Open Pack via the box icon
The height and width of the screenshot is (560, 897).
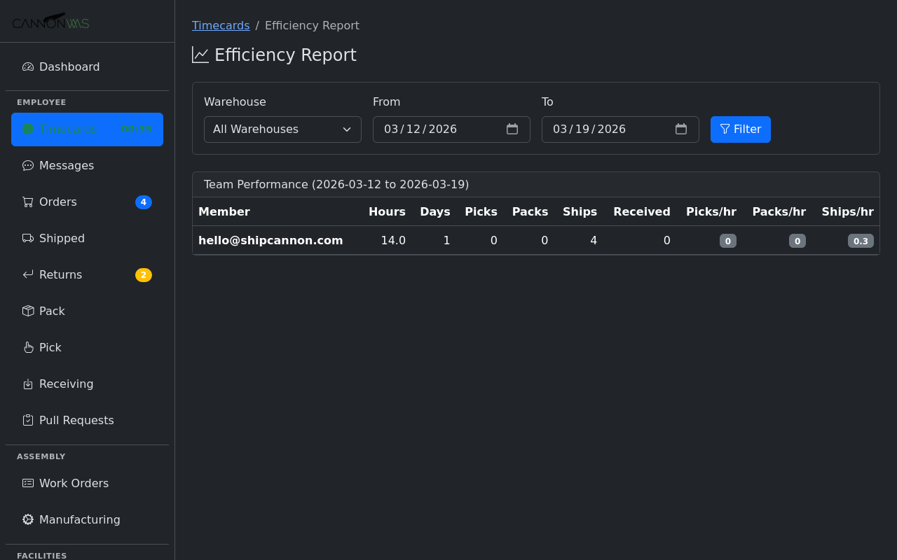tap(27, 311)
